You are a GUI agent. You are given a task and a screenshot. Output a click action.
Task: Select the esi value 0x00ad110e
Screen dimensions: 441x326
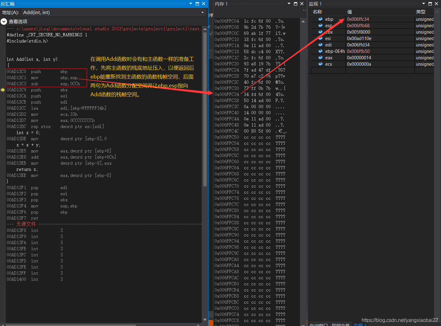(x=359, y=38)
